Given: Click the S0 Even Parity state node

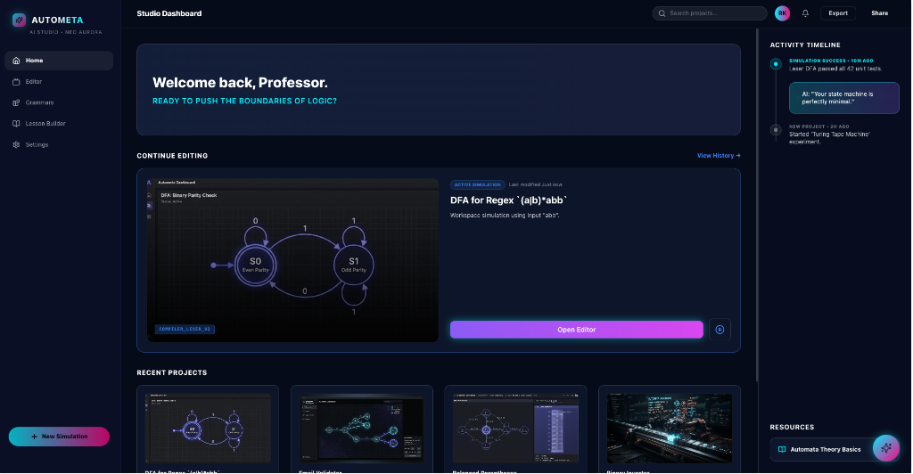Looking at the screenshot, I should coord(255,266).
